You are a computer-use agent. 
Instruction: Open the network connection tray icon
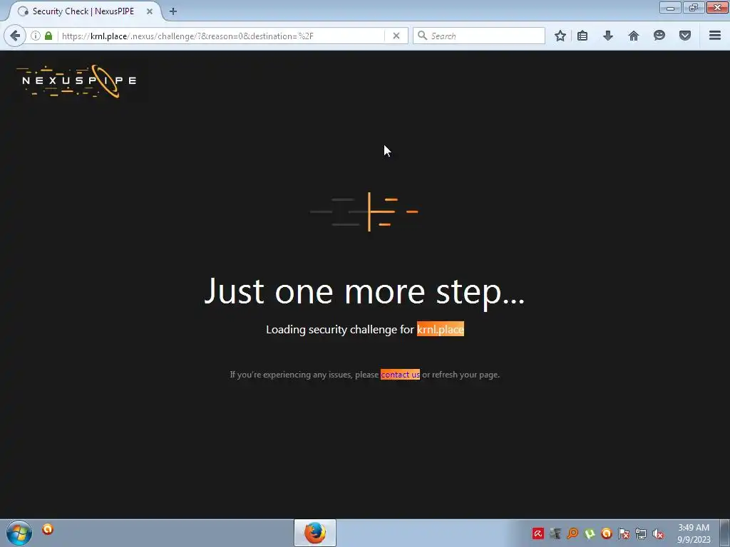pyautogui.click(x=641, y=533)
